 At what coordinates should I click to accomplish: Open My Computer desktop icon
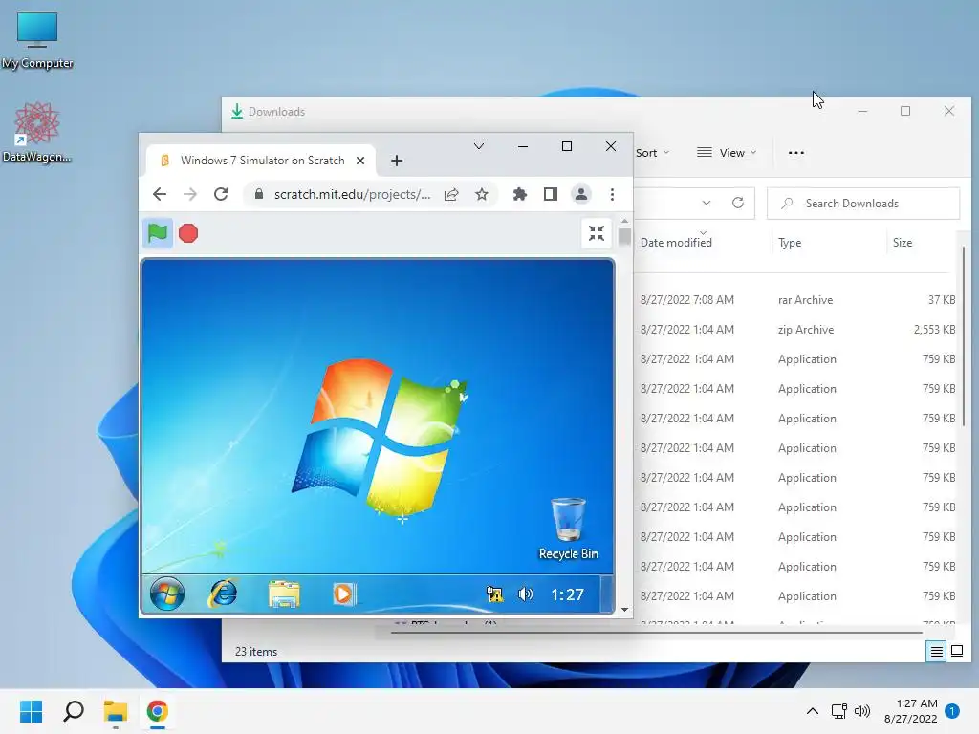point(37,39)
